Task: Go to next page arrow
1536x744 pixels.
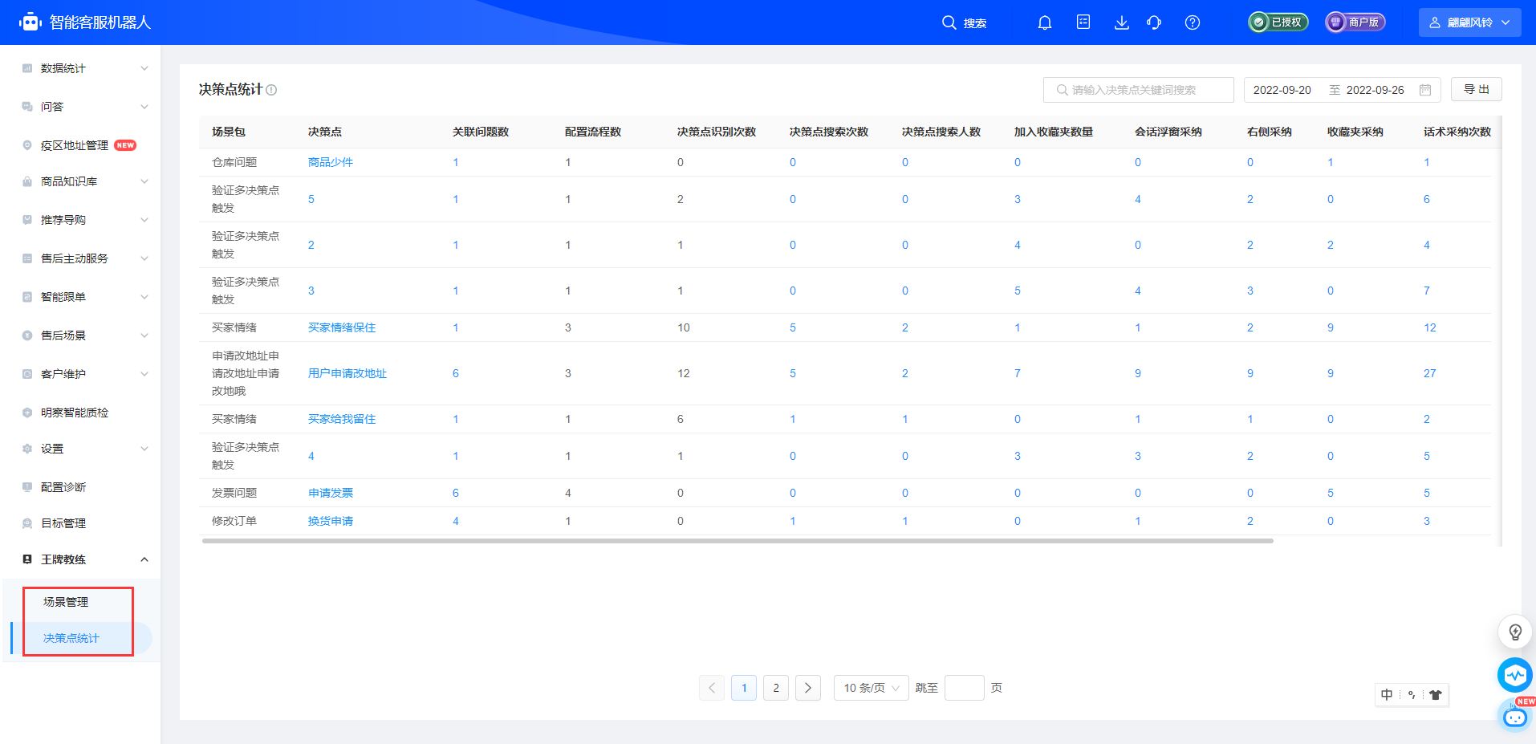Action: tap(808, 688)
